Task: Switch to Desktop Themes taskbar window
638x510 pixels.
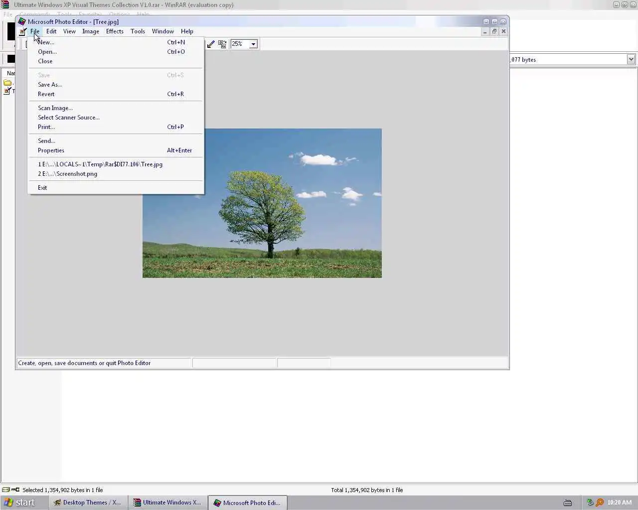Action: tap(88, 503)
